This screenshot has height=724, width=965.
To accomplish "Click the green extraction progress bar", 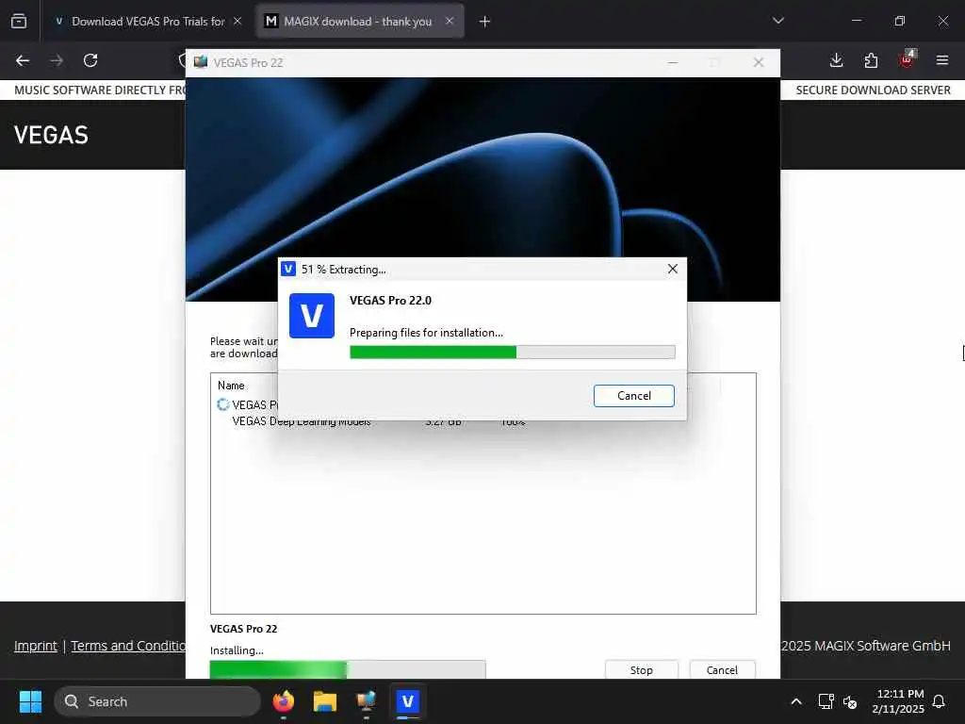I will 512,353.
